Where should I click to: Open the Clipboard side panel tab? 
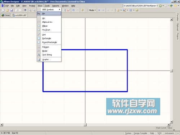177,27
